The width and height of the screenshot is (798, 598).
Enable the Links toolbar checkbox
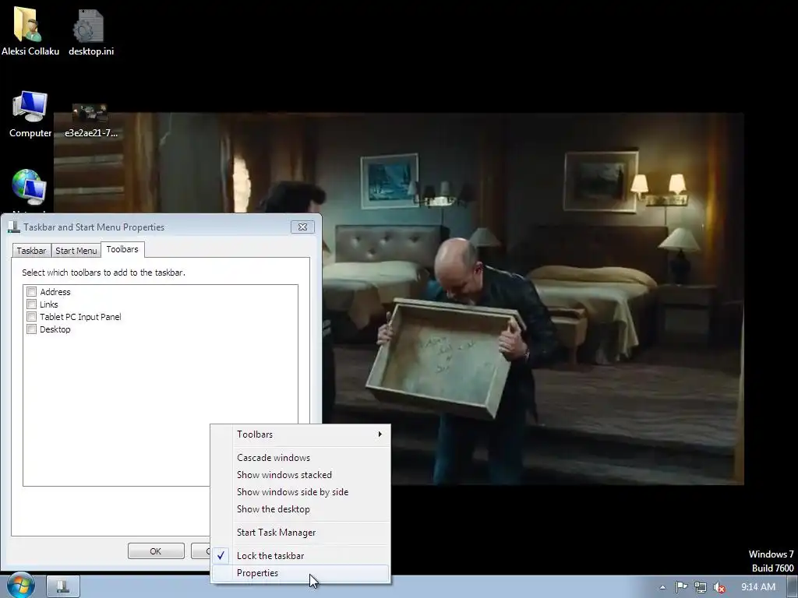31,304
